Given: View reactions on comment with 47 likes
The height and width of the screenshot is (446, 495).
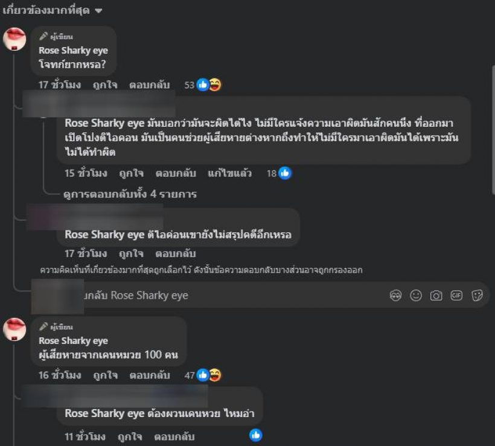Looking at the screenshot, I should (203, 375).
